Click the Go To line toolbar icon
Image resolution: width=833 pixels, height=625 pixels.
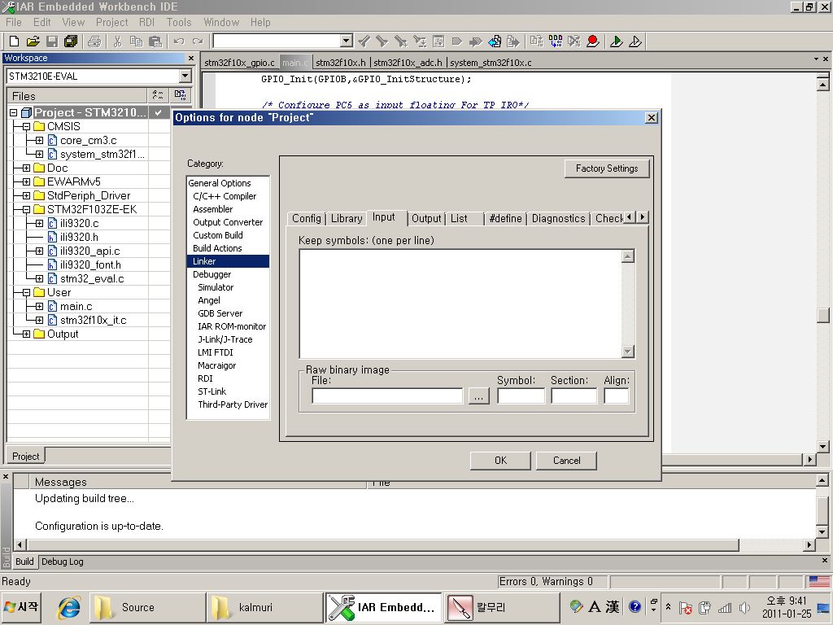[438, 41]
